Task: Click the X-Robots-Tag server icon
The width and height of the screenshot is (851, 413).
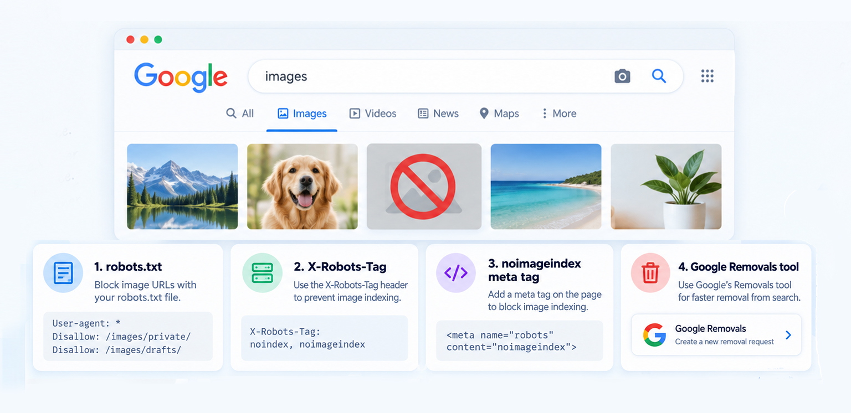Action: [263, 273]
